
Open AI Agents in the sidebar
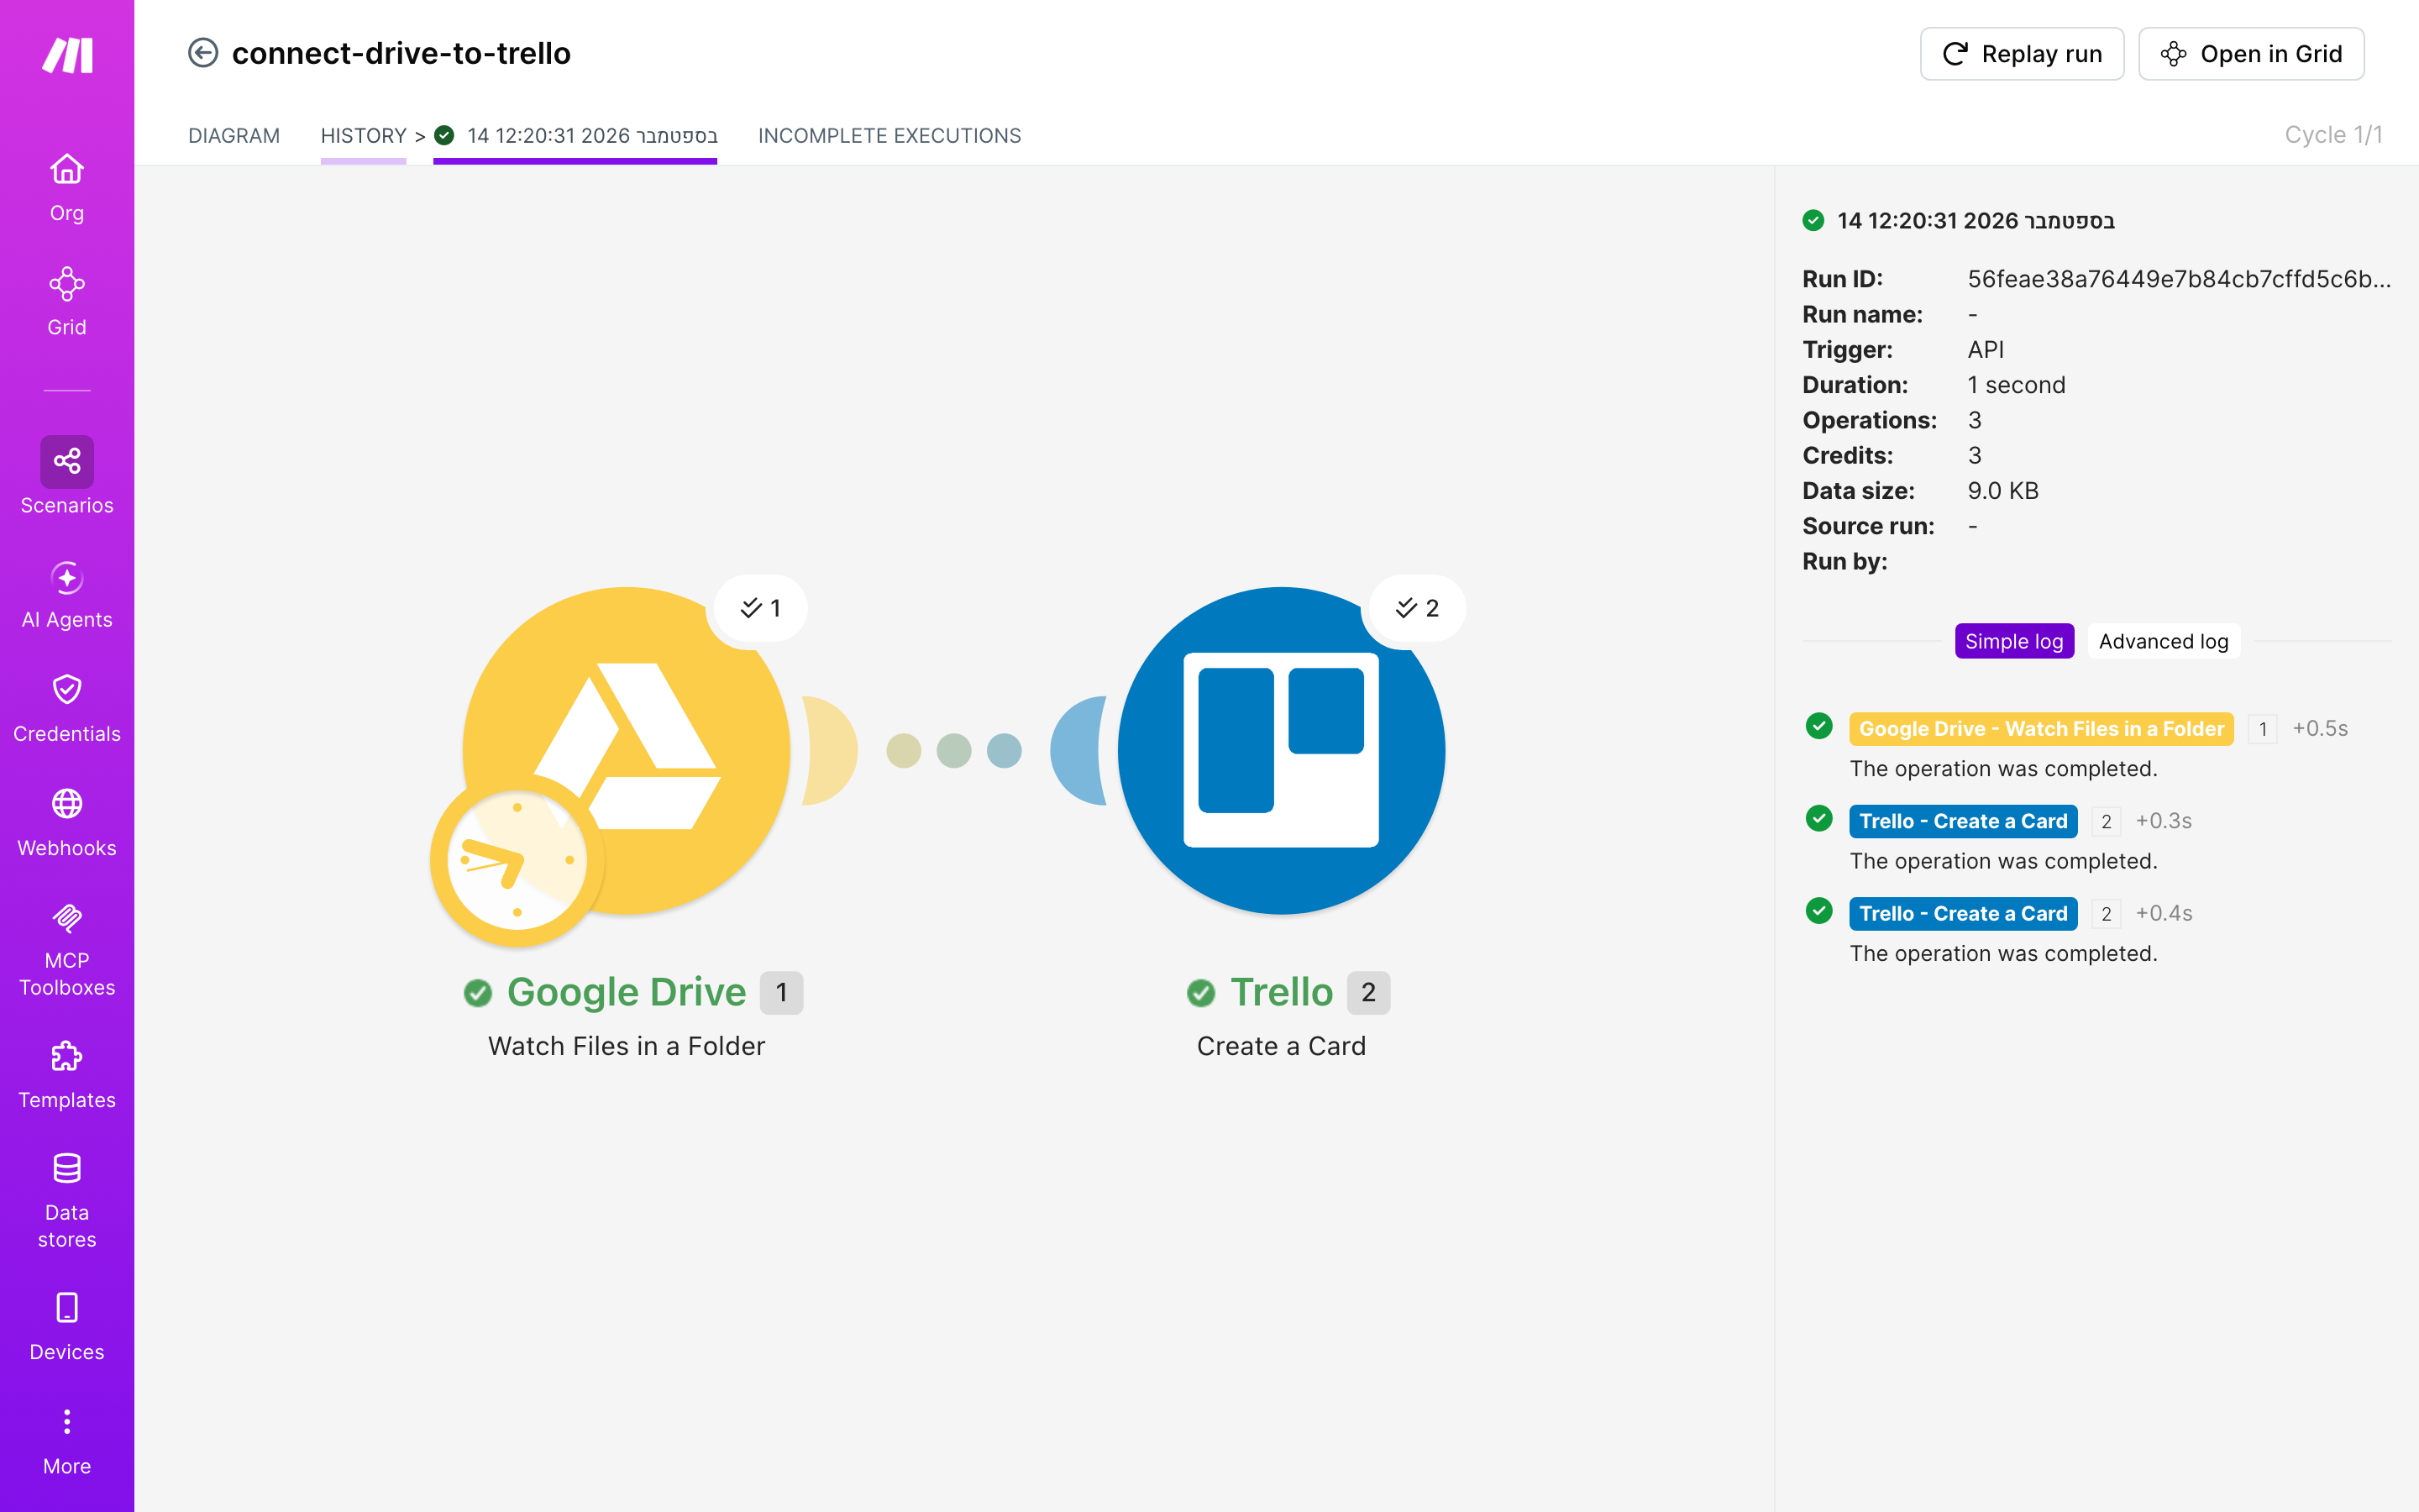click(x=67, y=595)
